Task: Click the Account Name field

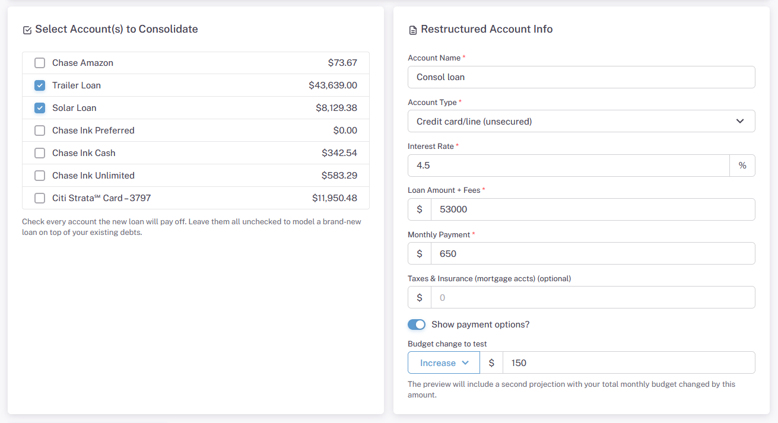Action: point(581,77)
